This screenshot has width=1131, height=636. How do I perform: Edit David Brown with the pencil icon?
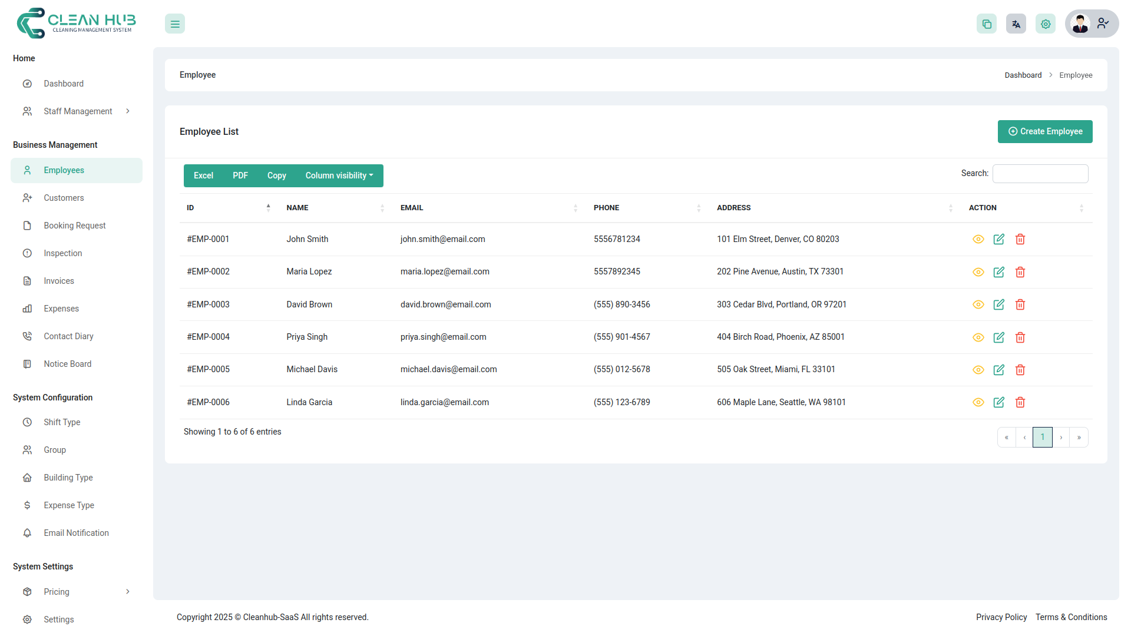point(999,304)
